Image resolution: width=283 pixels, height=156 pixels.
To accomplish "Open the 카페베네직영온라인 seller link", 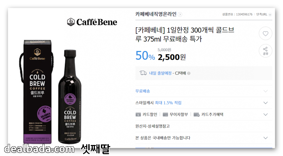I will pyautogui.click(x=156, y=14).
